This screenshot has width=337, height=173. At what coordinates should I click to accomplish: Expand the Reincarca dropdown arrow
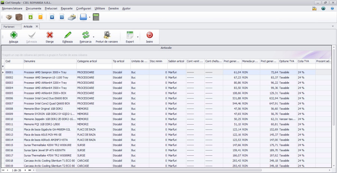pos(94,37)
